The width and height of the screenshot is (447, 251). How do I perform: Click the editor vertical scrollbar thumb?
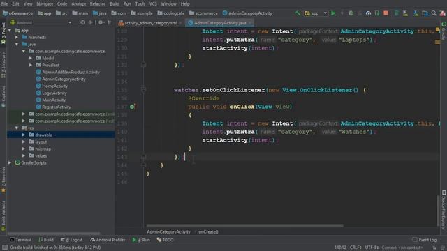click(x=438, y=211)
